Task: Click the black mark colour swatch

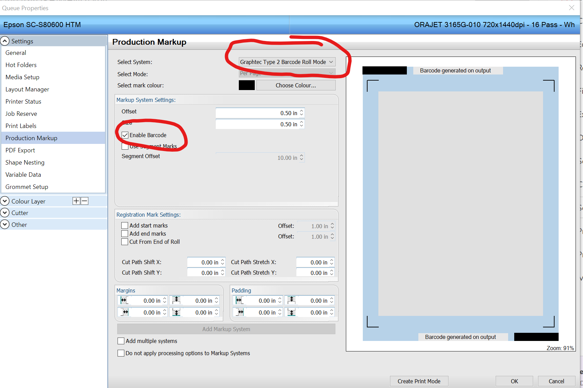Action: (247, 85)
